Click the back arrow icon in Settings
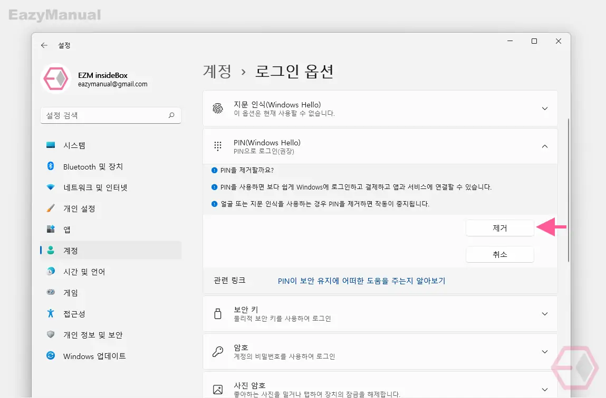 click(x=44, y=45)
